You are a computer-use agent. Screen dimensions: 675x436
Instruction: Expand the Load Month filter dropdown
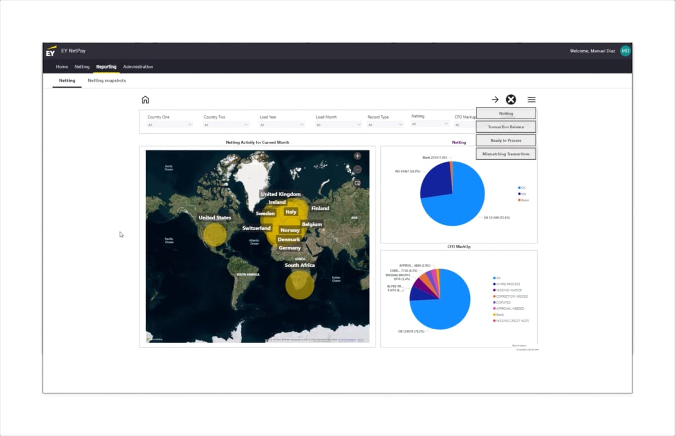click(x=338, y=124)
